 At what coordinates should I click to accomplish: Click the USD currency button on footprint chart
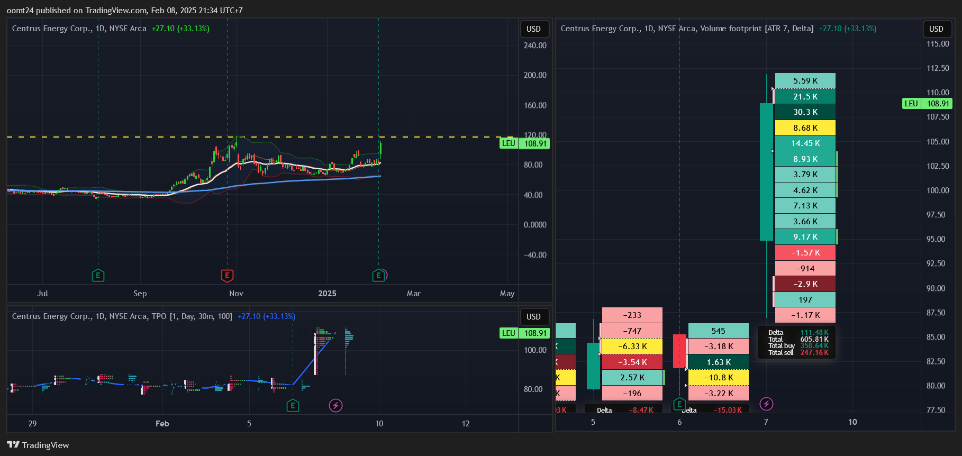[x=936, y=29]
